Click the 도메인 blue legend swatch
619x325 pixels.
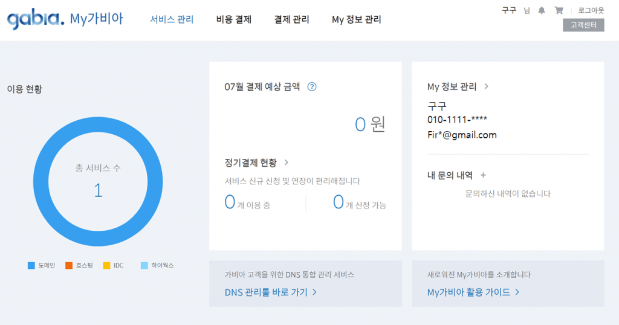click(31, 265)
